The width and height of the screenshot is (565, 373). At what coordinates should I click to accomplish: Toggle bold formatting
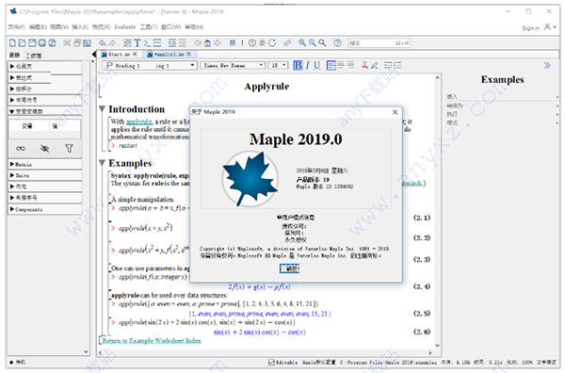coord(298,65)
